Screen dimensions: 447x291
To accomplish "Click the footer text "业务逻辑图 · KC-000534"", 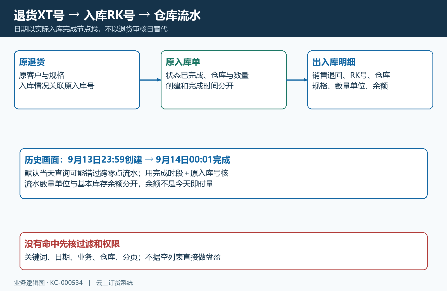I will [48, 283].
